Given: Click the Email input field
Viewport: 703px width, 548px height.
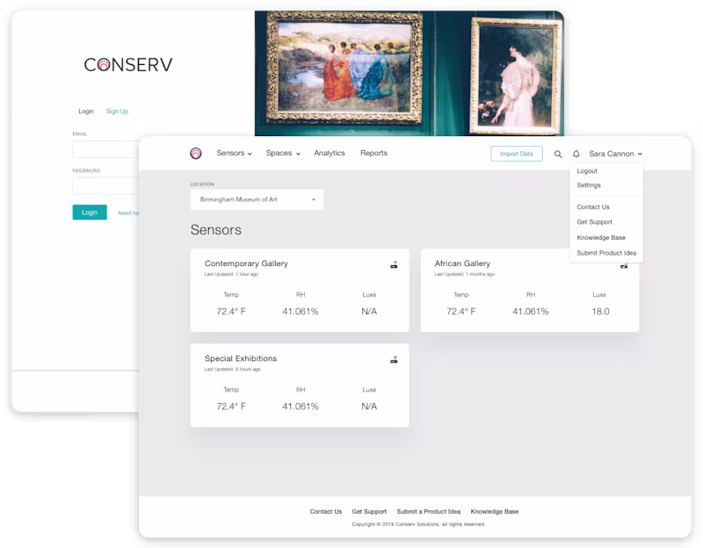Looking at the screenshot, I should coord(105,149).
